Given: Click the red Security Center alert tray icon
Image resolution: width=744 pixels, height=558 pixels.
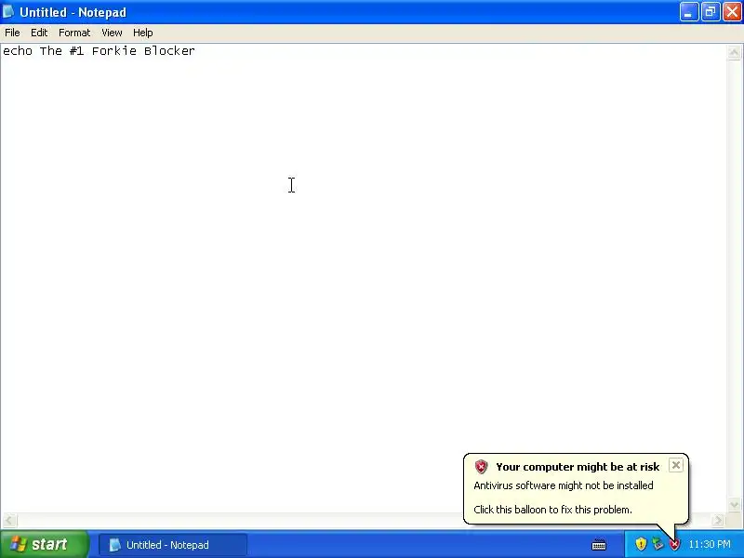Looking at the screenshot, I should pyautogui.click(x=674, y=544).
